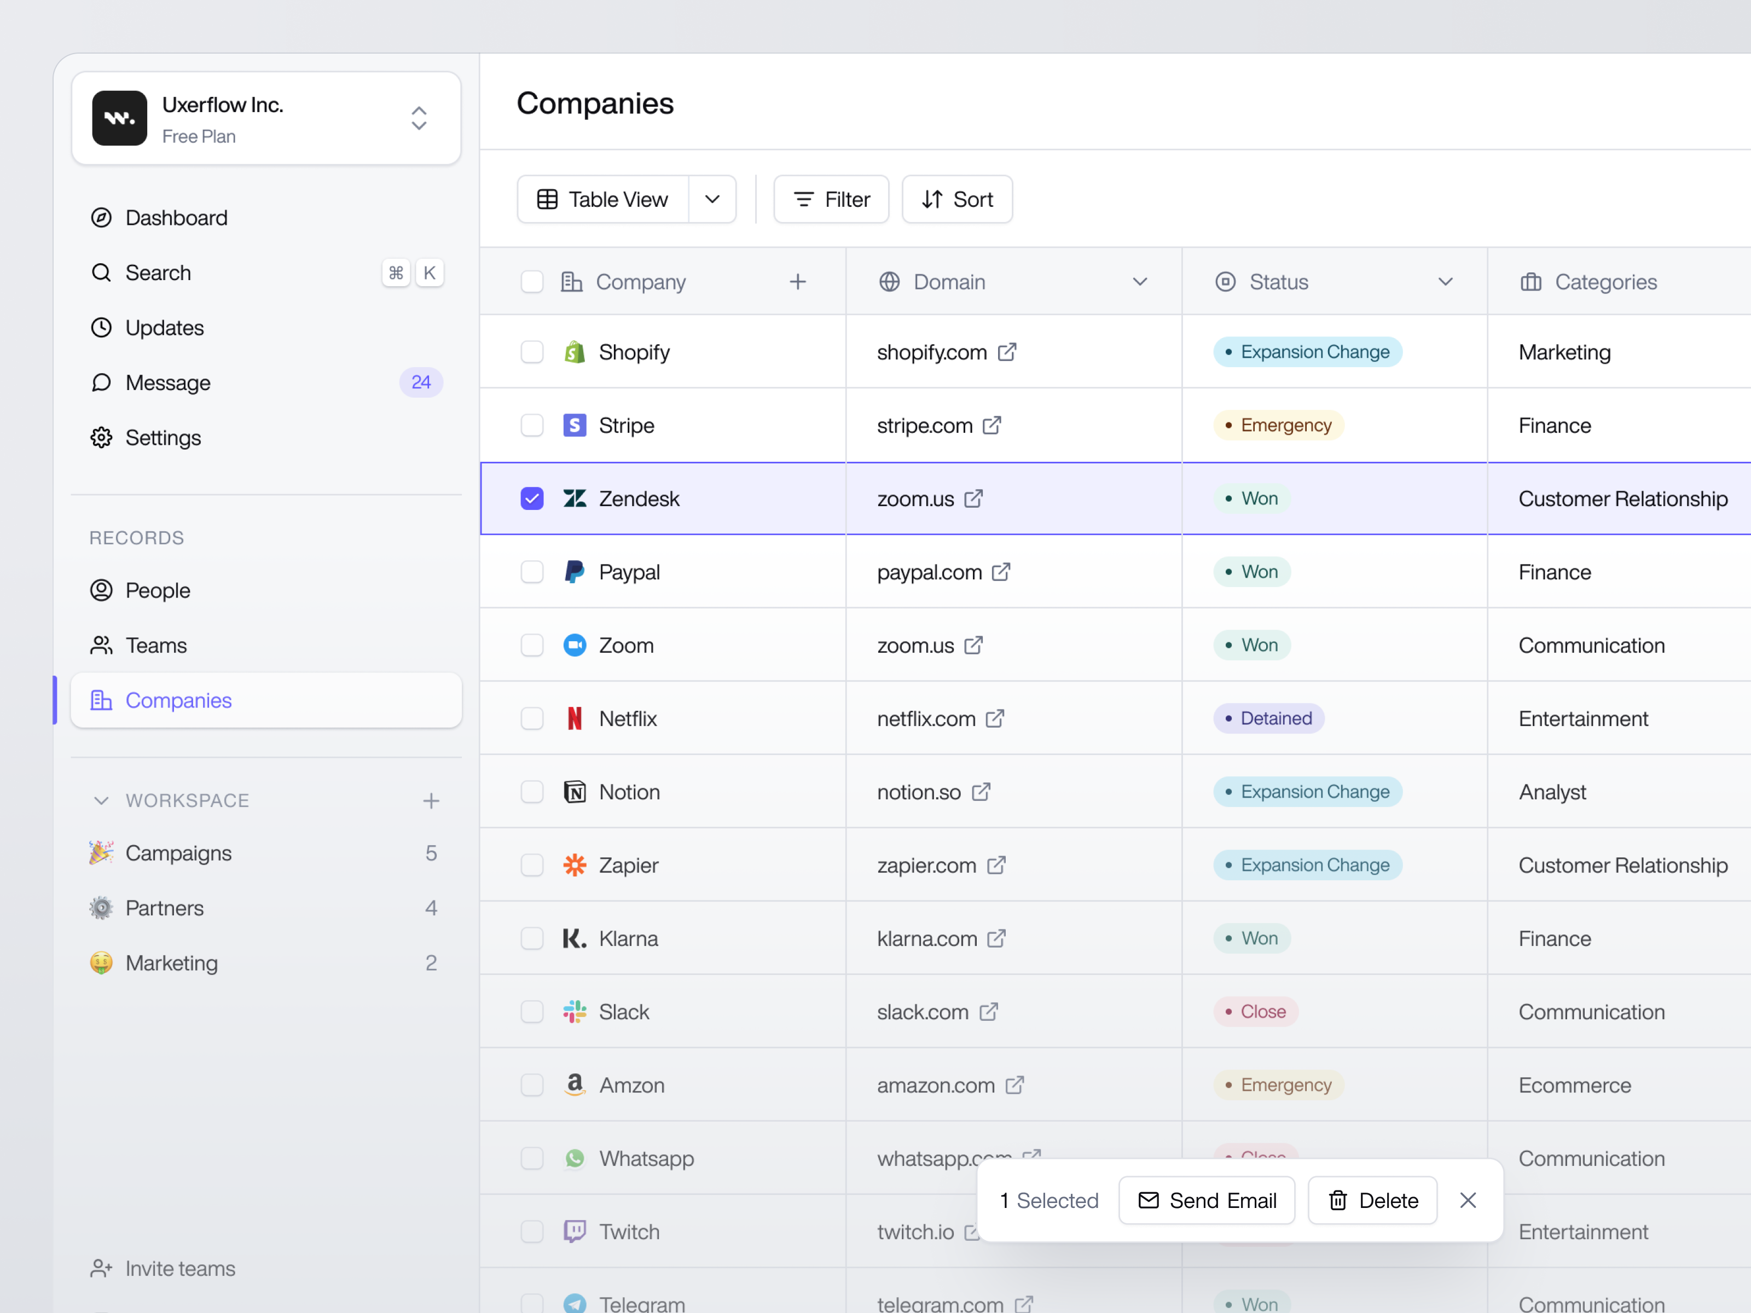The height and width of the screenshot is (1313, 1751).
Task: Click the People icon under Records
Action: (101, 590)
